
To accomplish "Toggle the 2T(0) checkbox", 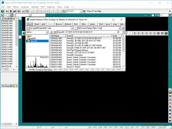I will point(153,15).
